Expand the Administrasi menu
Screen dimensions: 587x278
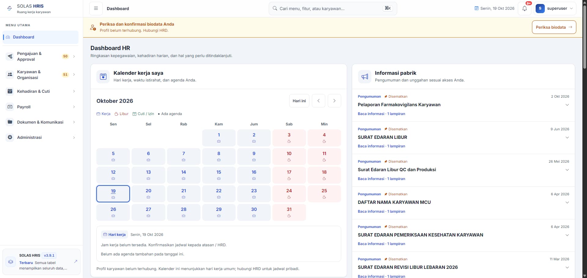click(x=40, y=137)
